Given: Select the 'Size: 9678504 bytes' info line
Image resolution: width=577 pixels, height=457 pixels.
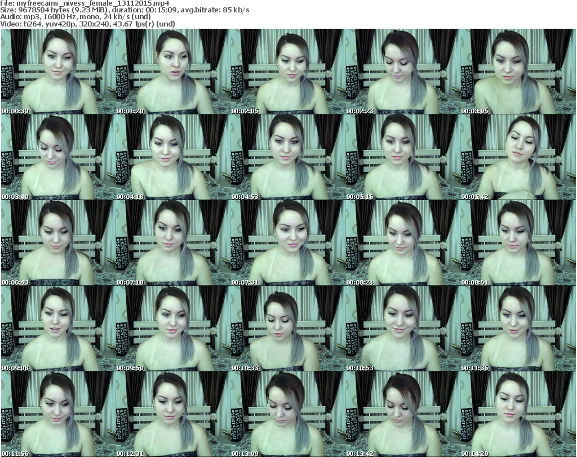Looking at the screenshot, I should 125,10.
